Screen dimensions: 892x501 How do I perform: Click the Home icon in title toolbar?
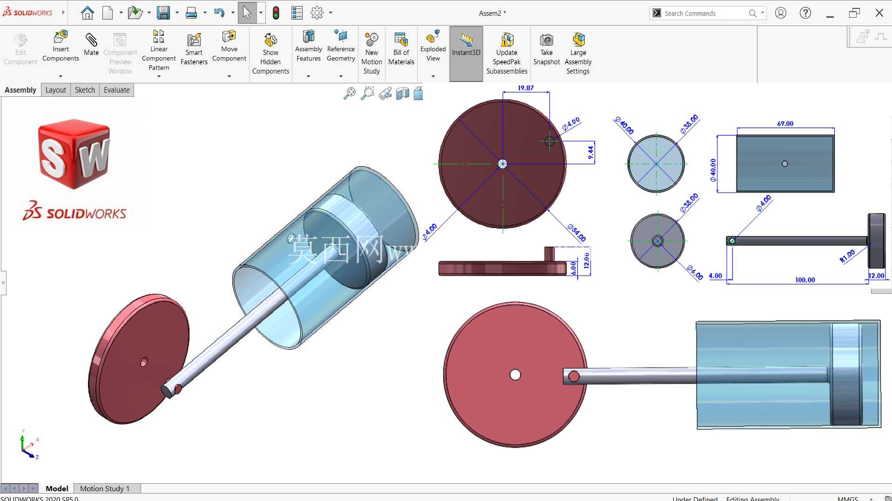[87, 13]
